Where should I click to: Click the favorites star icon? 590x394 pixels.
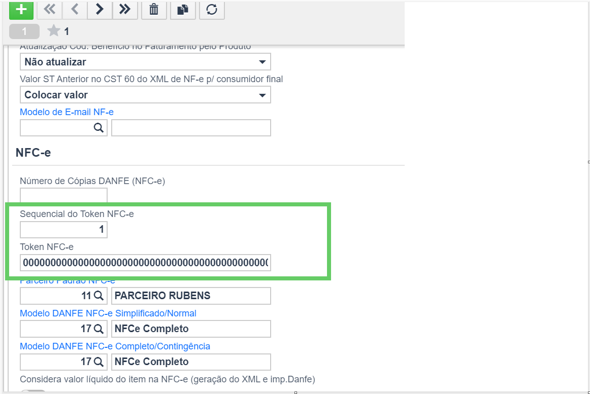pyautogui.click(x=54, y=31)
